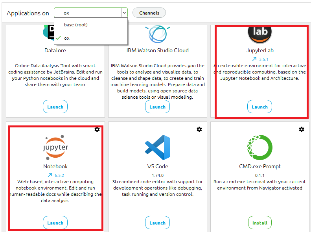
Task: Launch VS Code application
Action: [158, 223]
